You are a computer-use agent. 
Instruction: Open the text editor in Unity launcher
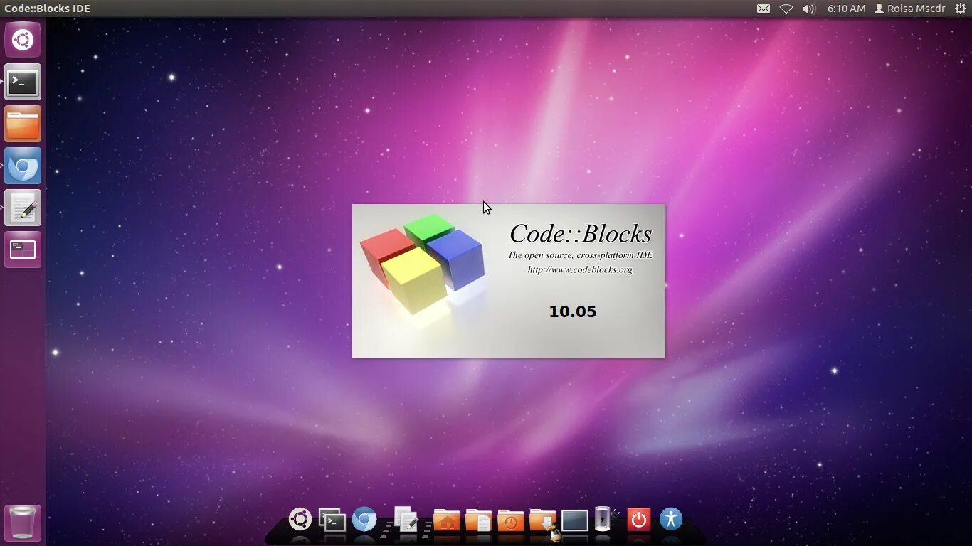pos(23,208)
